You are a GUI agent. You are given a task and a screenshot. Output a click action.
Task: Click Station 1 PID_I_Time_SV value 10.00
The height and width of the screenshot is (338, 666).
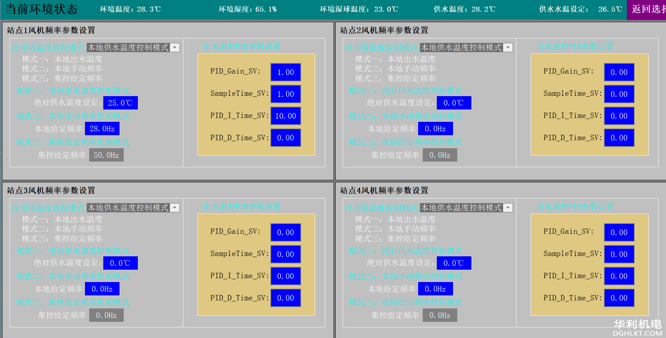[x=286, y=116]
